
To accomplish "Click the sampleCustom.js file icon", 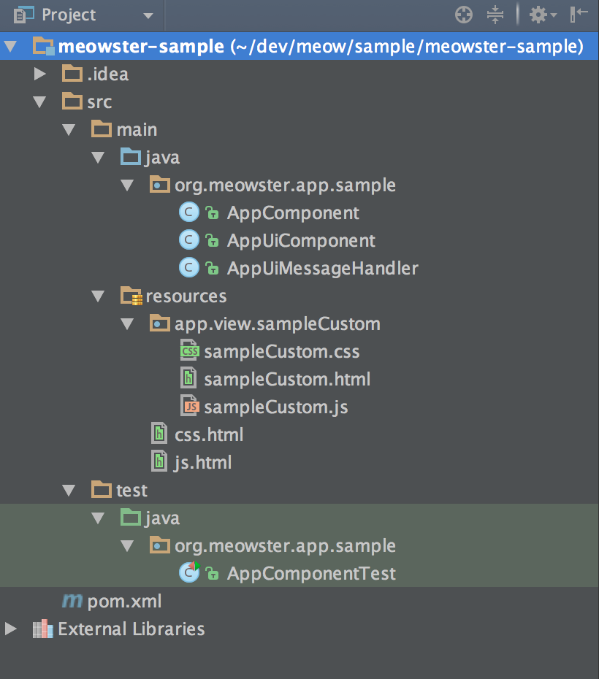I will 189,407.
